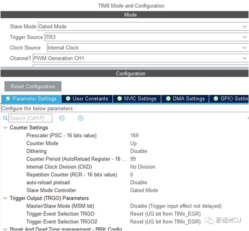Collapse the Trigger Output (TRGO) Parameters section
This screenshot has height=231, width=249.
(5, 198)
